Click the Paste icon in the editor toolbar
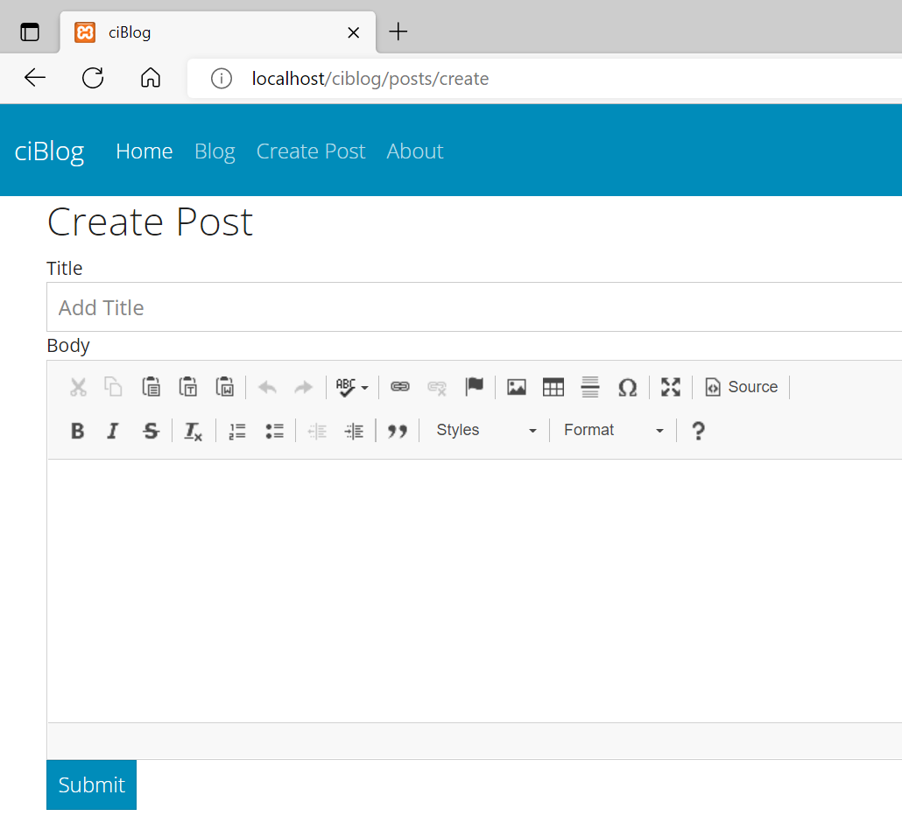902x823 pixels. (151, 387)
